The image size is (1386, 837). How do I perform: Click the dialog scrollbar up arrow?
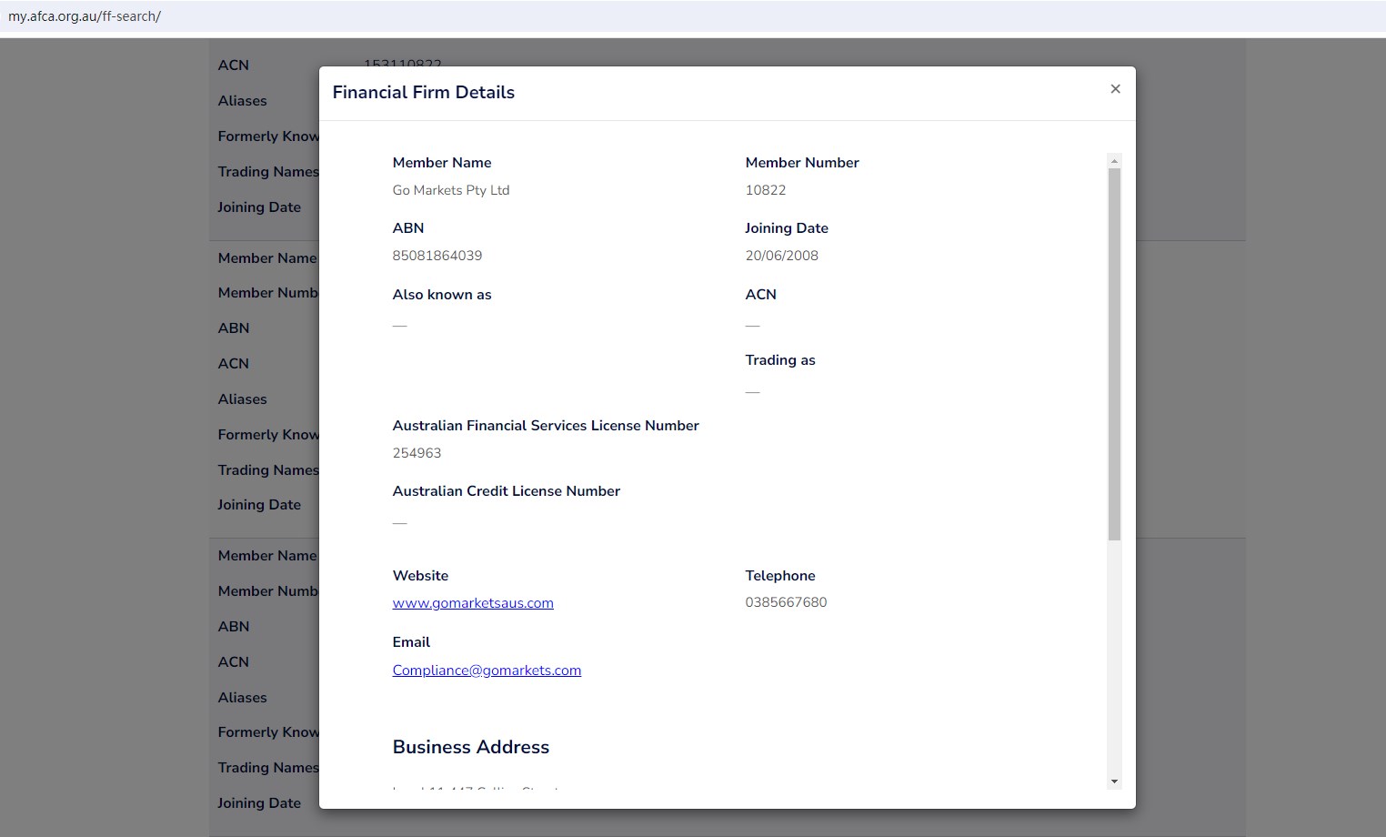(x=1114, y=161)
